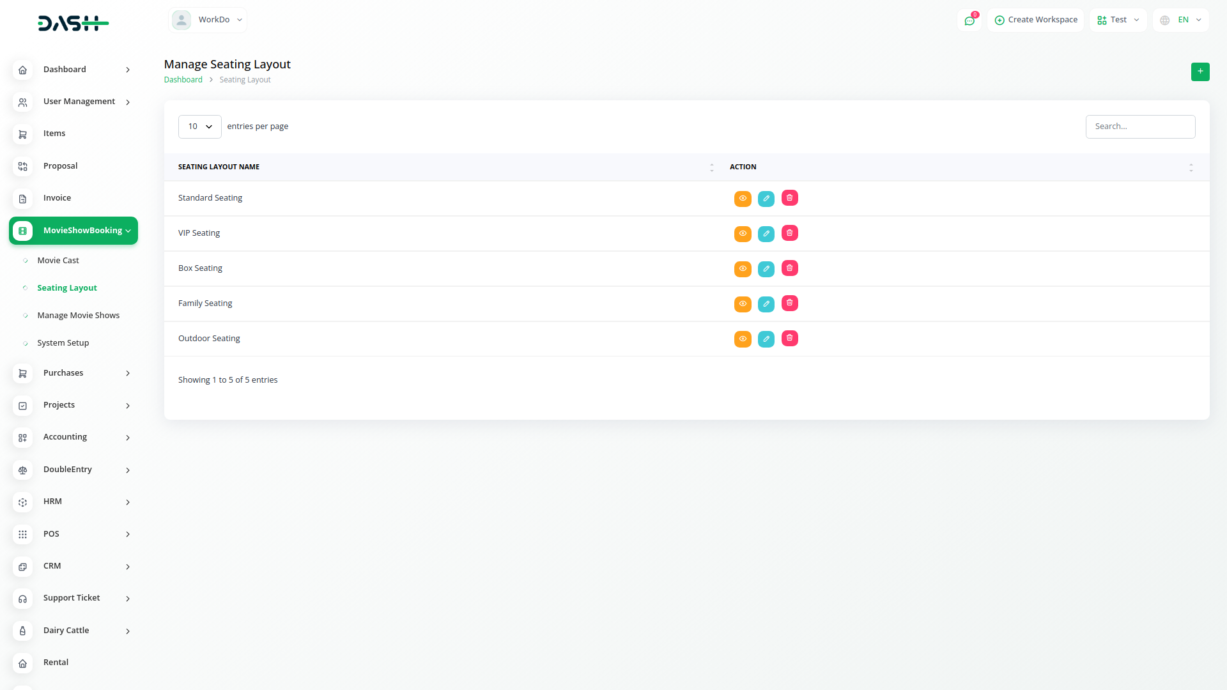The height and width of the screenshot is (690, 1227).
Task: View Outdoor Seating via eye icon
Action: pyautogui.click(x=742, y=339)
